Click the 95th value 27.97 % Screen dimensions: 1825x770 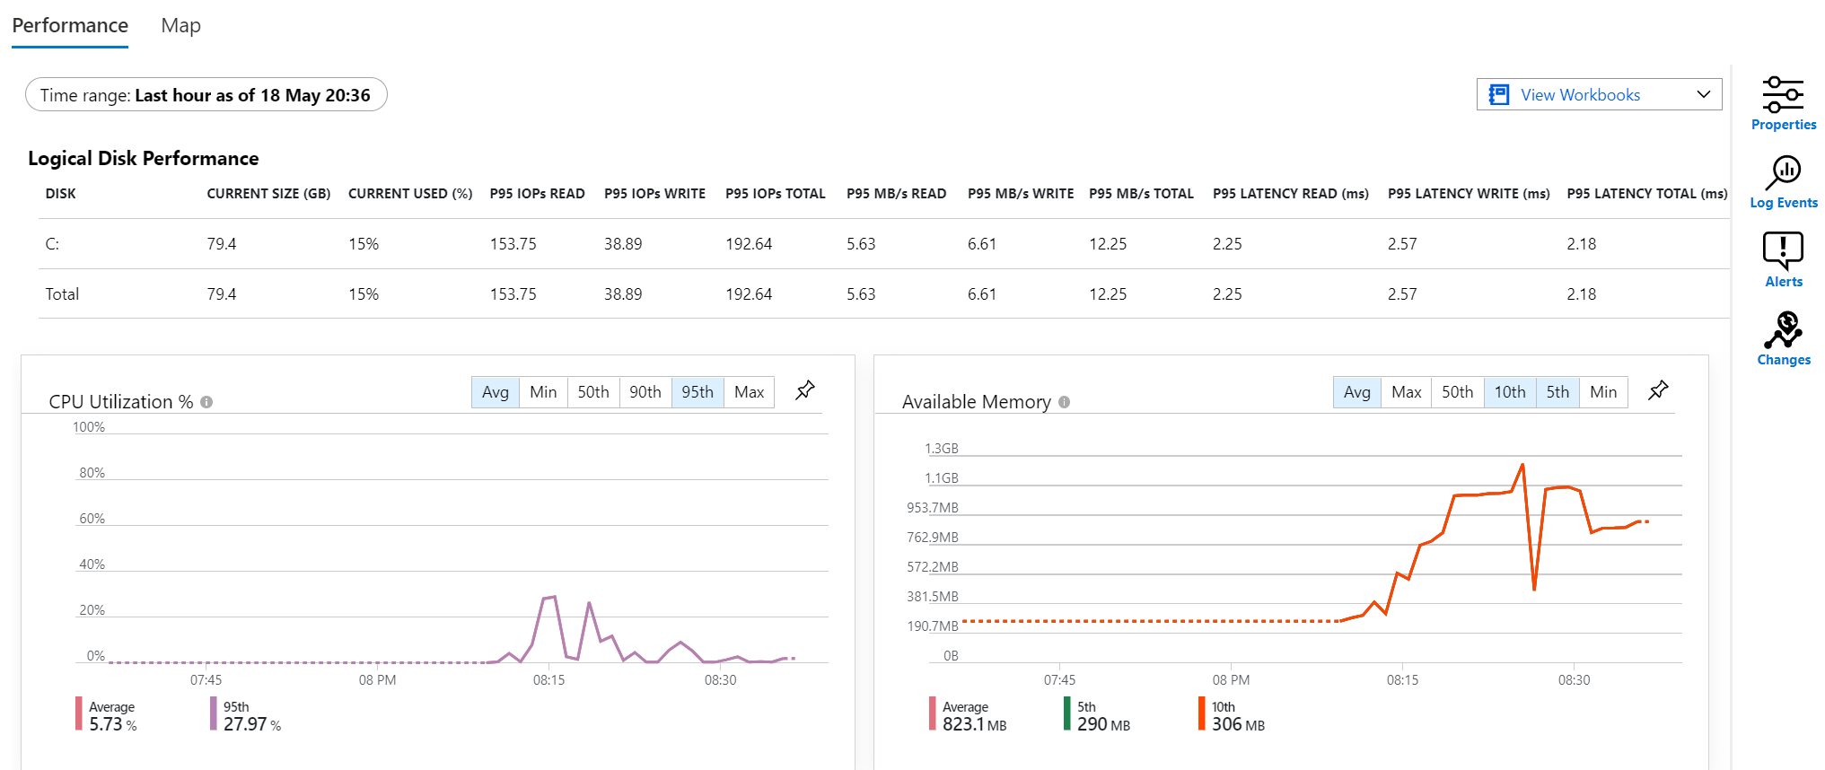coord(252,724)
